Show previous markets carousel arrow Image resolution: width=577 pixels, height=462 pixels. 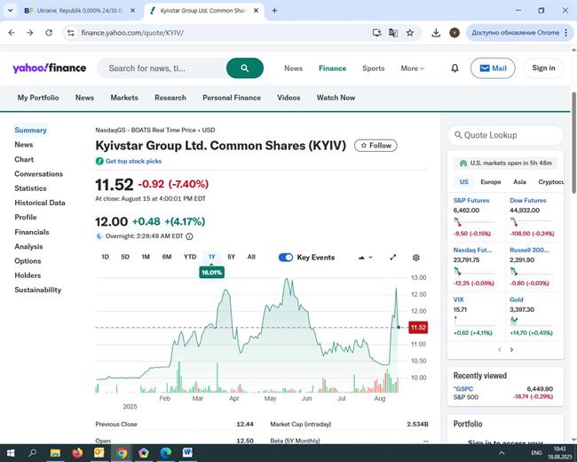point(500,350)
